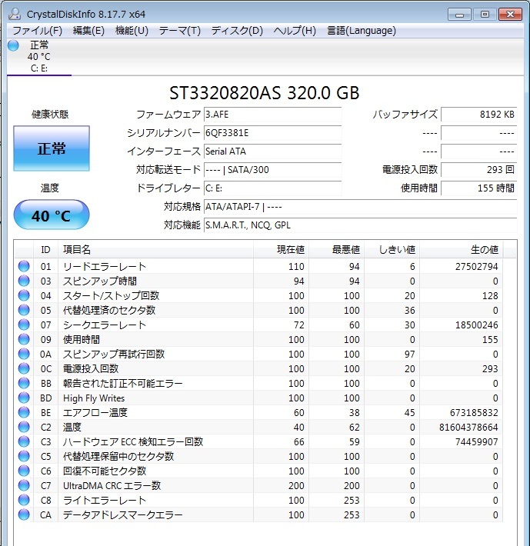This screenshot has width=530, height=546.
Task: Minimize the CrystalDiskInfo window
Action: [459, 15]
